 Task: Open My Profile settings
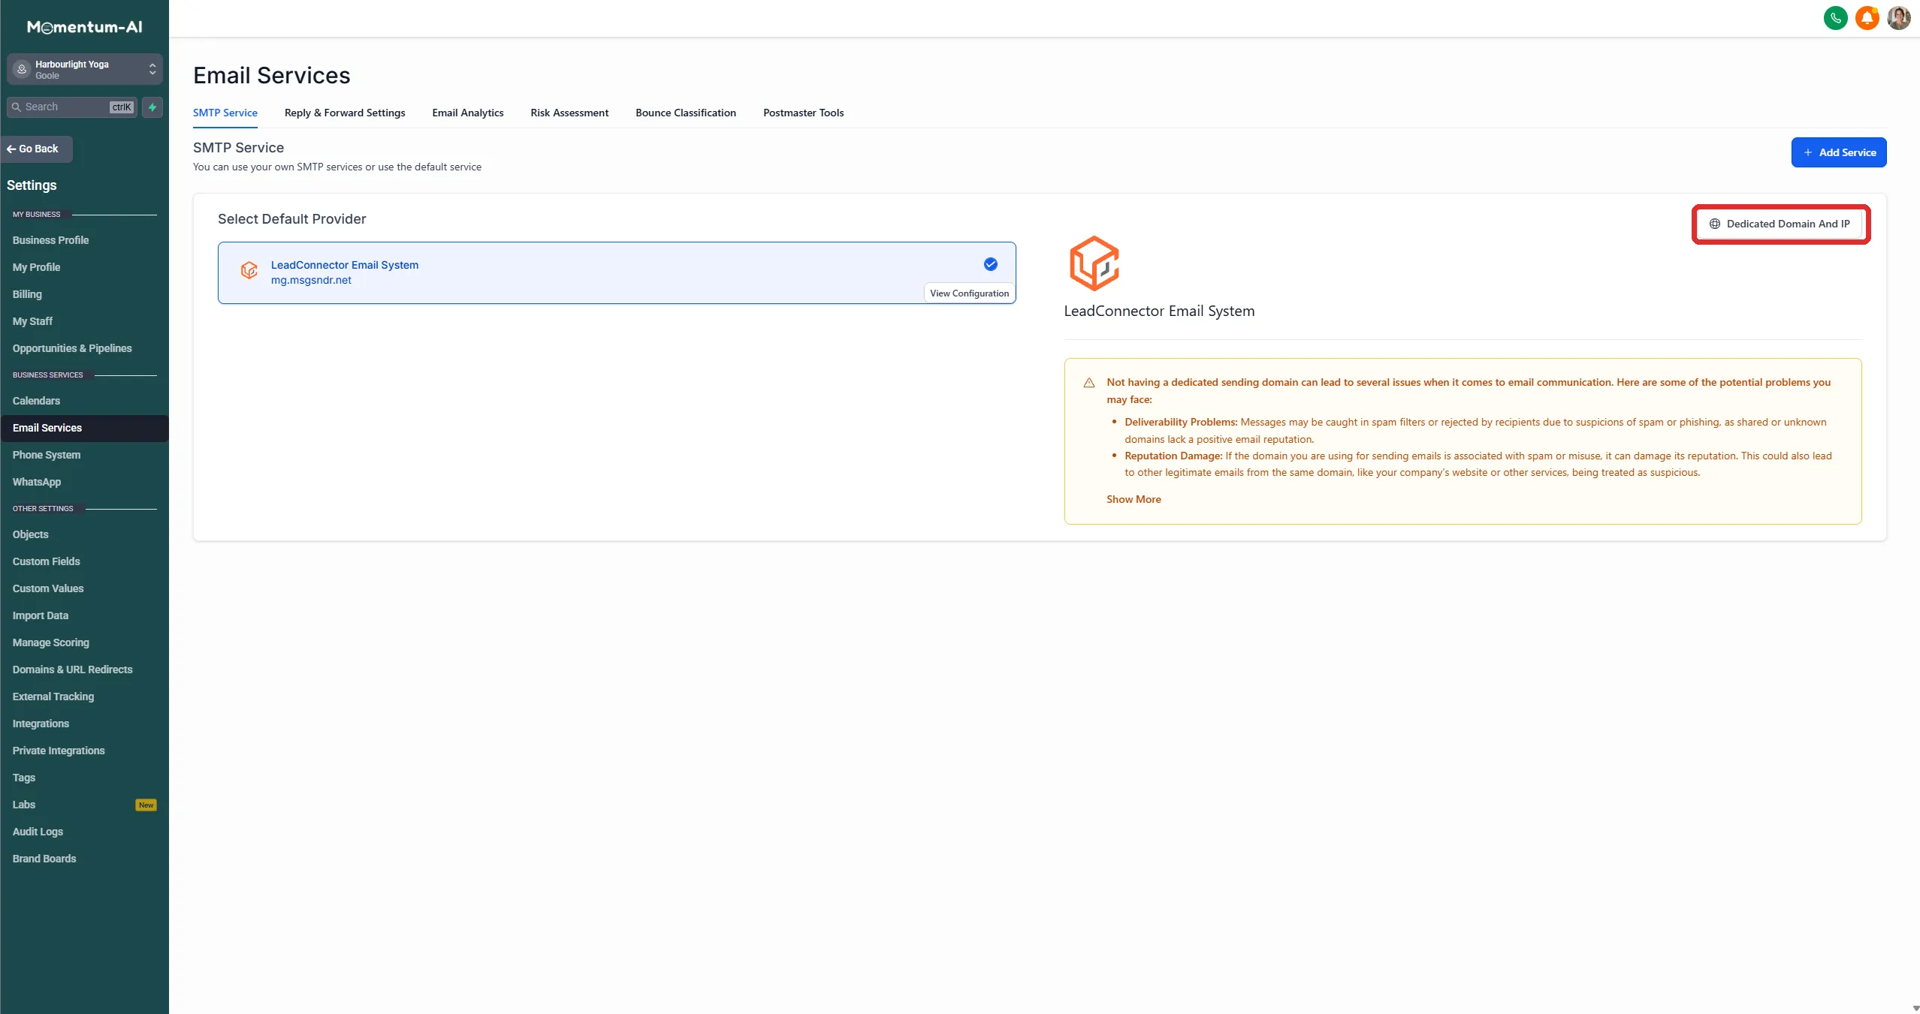click(36, 267)
